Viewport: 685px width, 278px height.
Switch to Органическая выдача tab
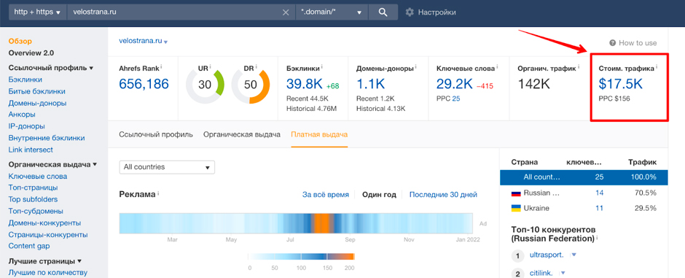point(242,135)
